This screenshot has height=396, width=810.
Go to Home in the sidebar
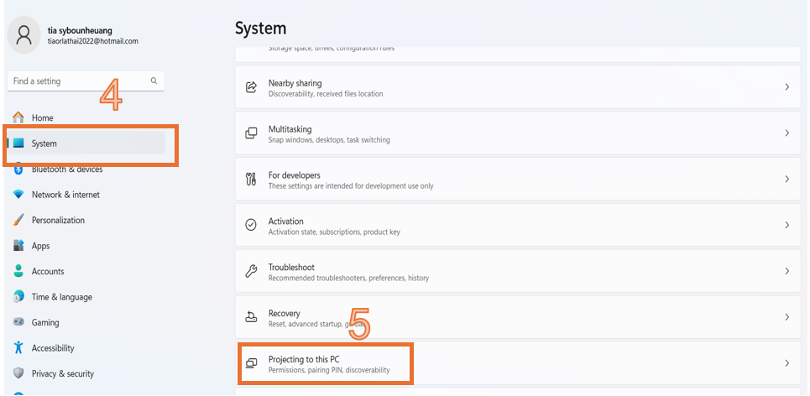(x=42, y=118)
